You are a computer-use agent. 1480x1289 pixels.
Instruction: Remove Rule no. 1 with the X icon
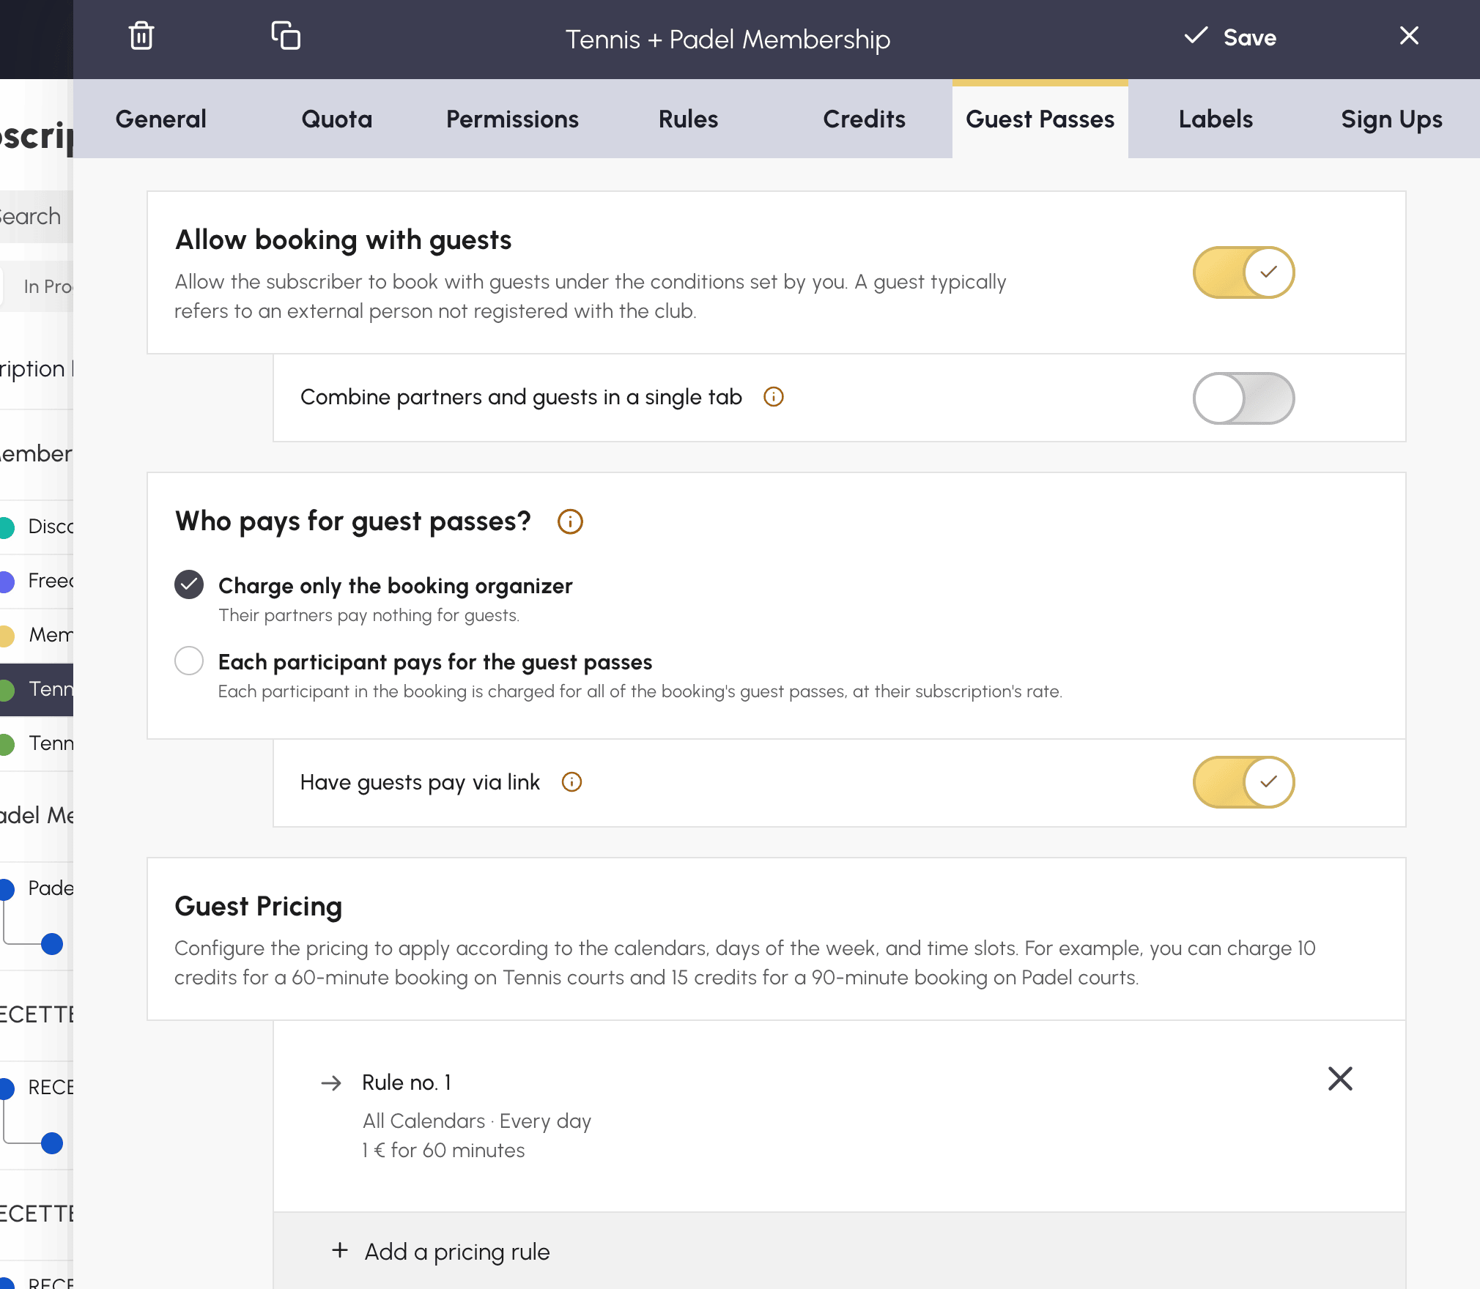pos(1340,1079)
